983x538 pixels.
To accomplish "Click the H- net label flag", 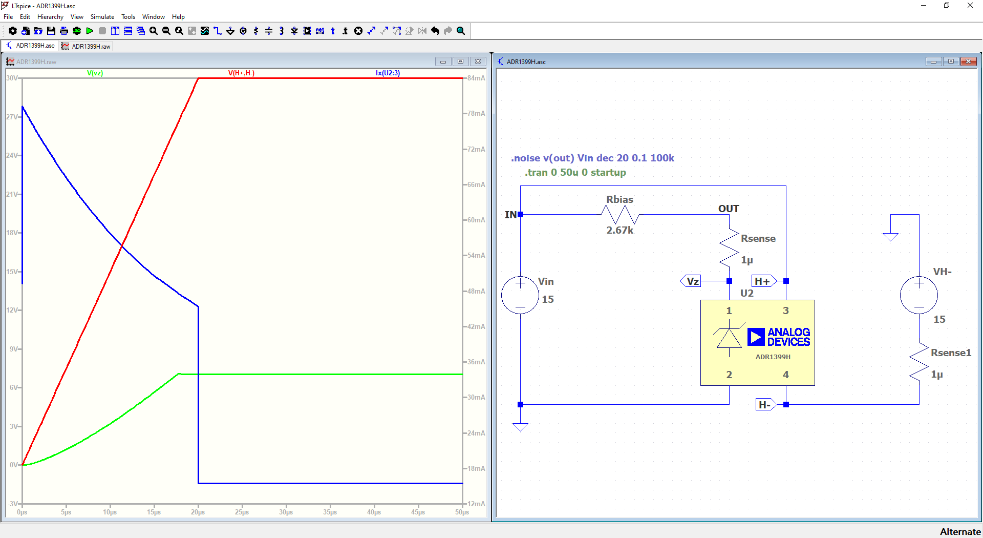I will (766, 405).
